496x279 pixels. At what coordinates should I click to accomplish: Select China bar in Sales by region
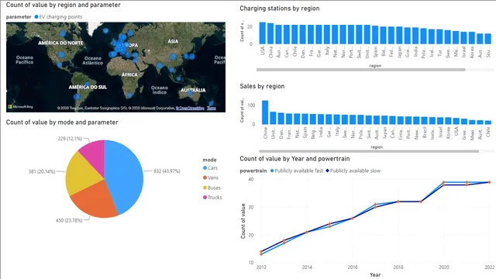265,112
